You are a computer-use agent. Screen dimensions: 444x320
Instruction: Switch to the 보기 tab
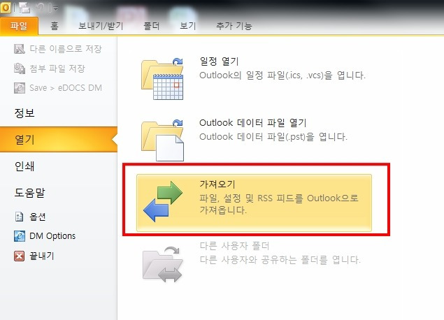[x=187, y=26]
